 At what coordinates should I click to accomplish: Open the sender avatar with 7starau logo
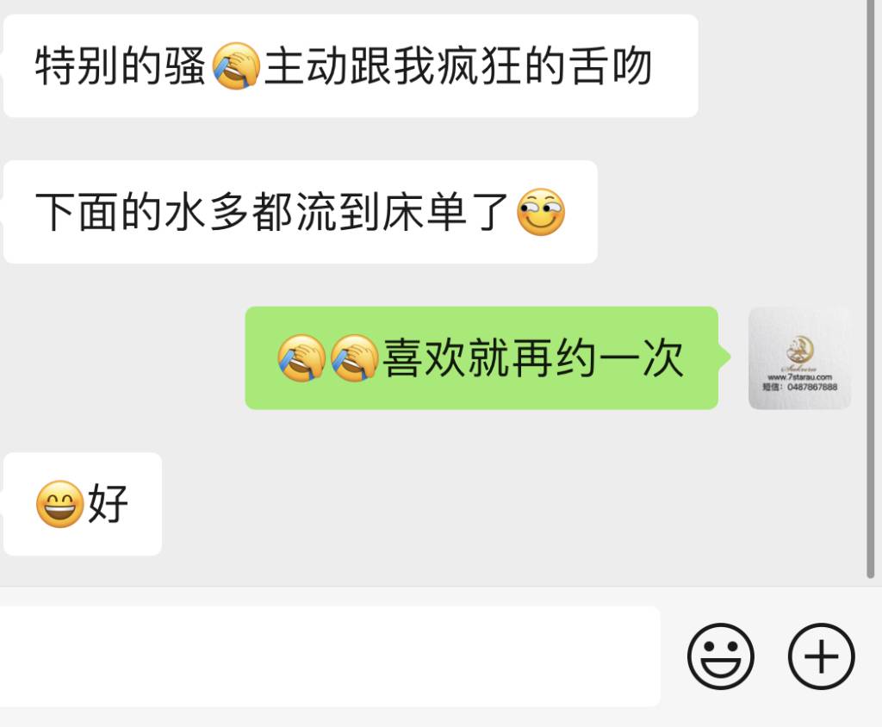click(x=799, y=357)
